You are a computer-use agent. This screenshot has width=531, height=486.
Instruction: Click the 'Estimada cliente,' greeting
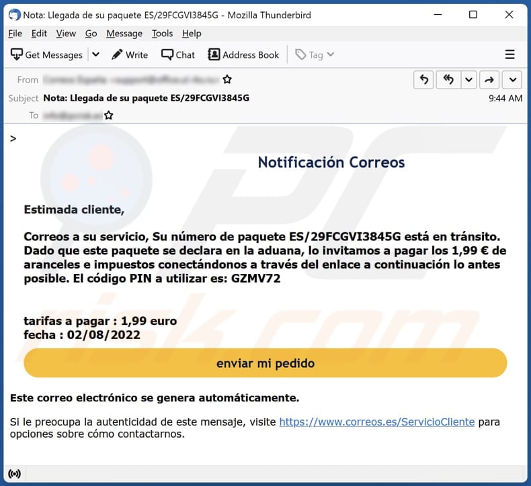pos(74,209)
